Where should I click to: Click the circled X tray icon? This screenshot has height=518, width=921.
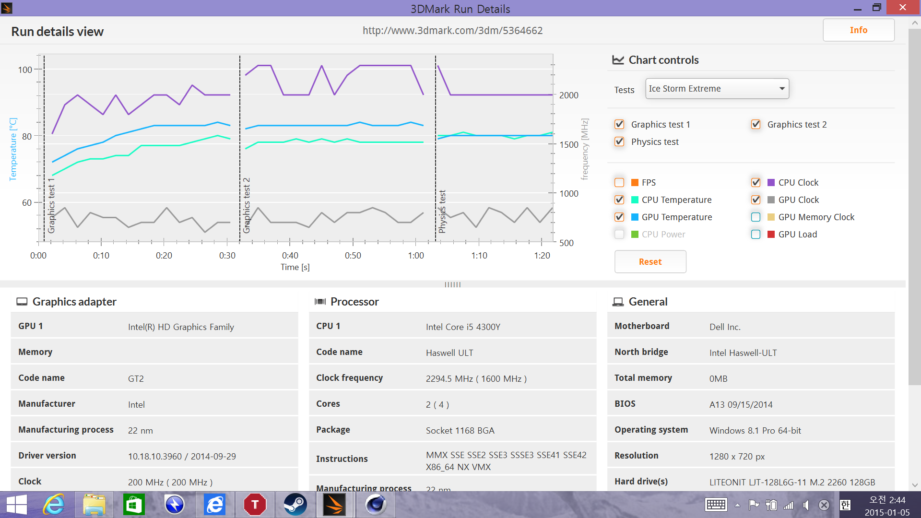824,505
